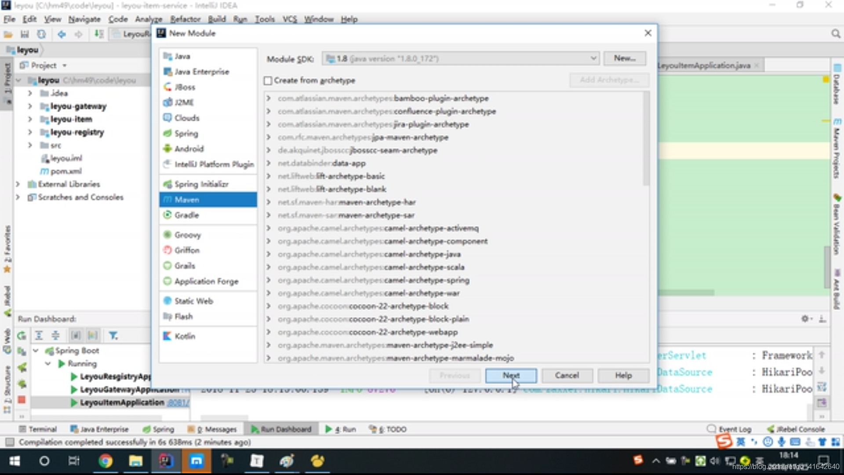This screenshot has width=844, height=475.
Task: Click the Cancel button
Action: pos(567,376)
